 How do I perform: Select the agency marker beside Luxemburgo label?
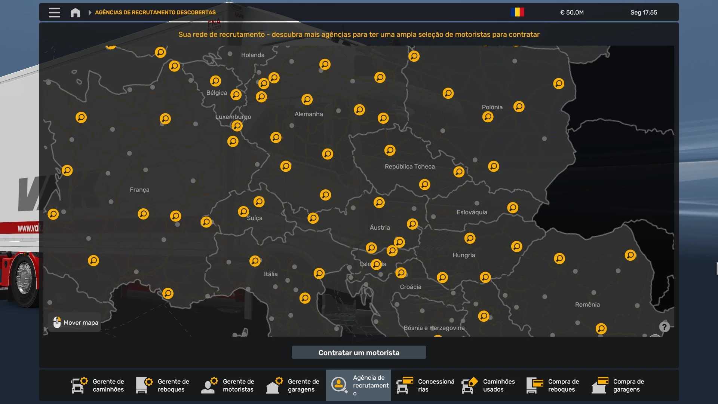click(237, 126)
